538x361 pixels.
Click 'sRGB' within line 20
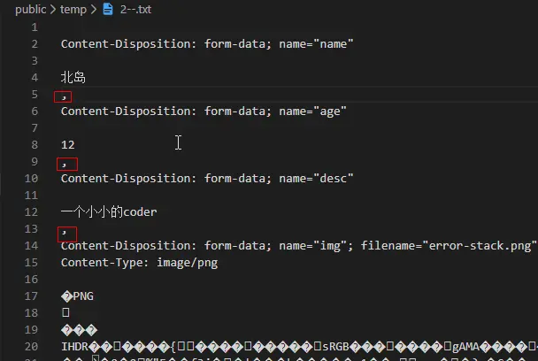coord(335,347)
